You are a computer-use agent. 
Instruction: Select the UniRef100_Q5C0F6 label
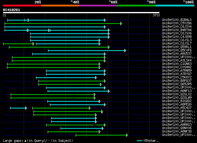(x=177, y=50)
